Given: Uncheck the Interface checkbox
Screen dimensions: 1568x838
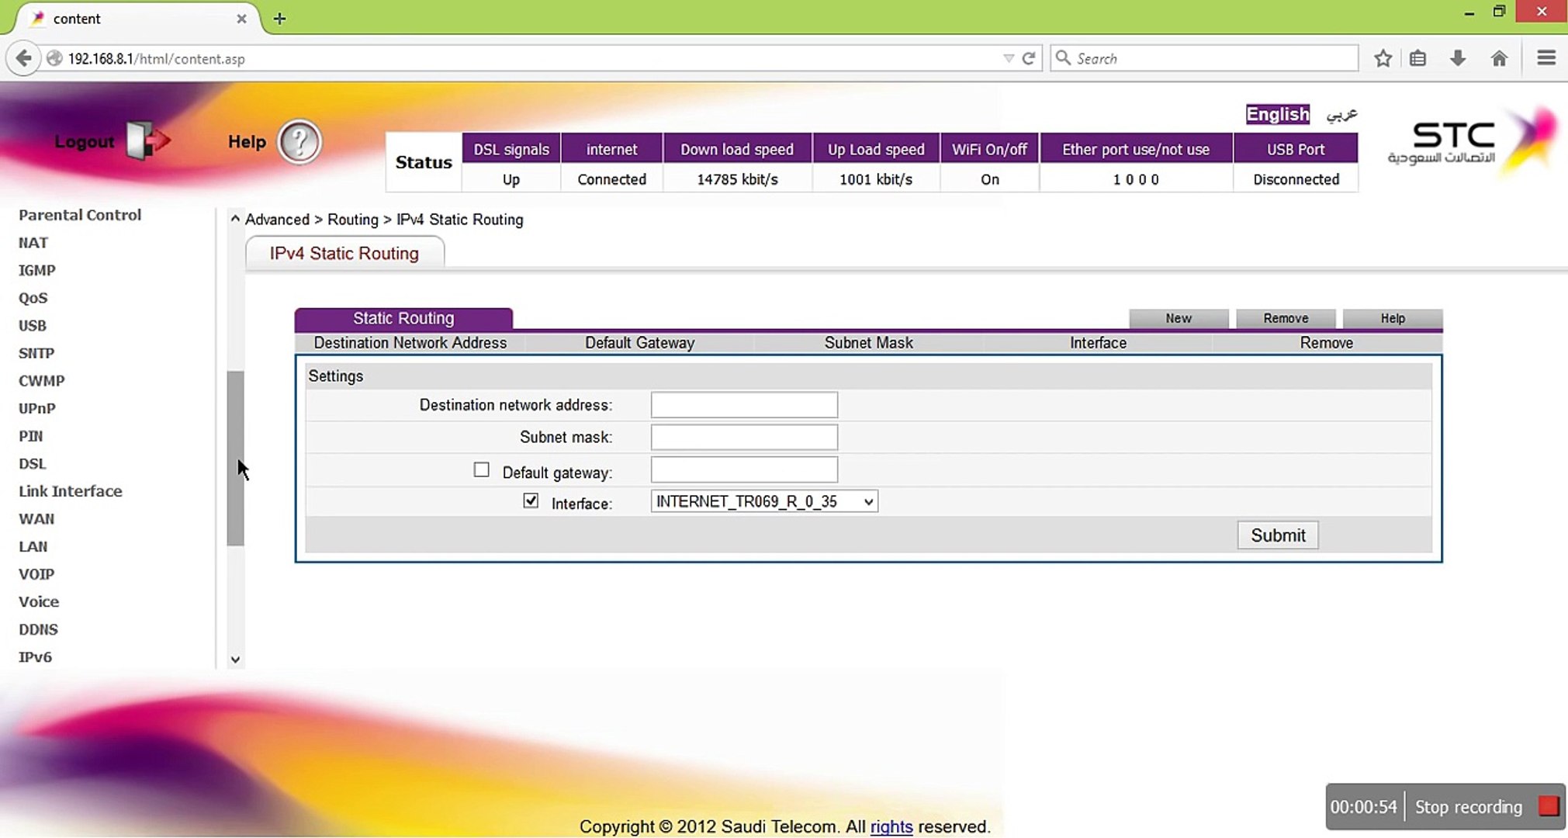Looking at the screenshot, I should [531, 501].
